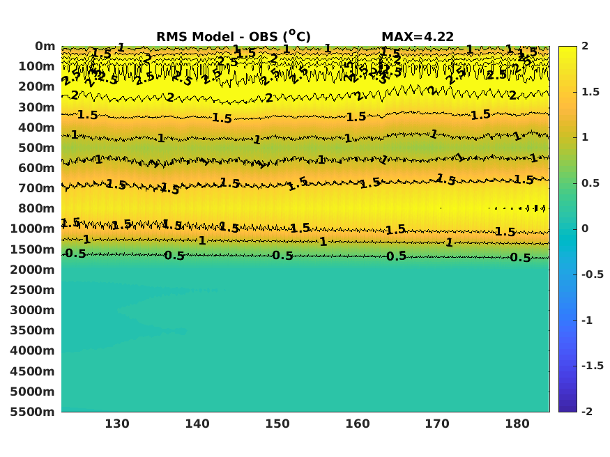This screenshot has height=457, width=610.
Task: Click colorbar tick label "2" at top
Action: (585, 46)
